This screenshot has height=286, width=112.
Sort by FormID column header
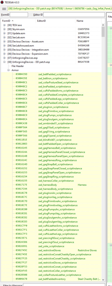coord(18,21)
